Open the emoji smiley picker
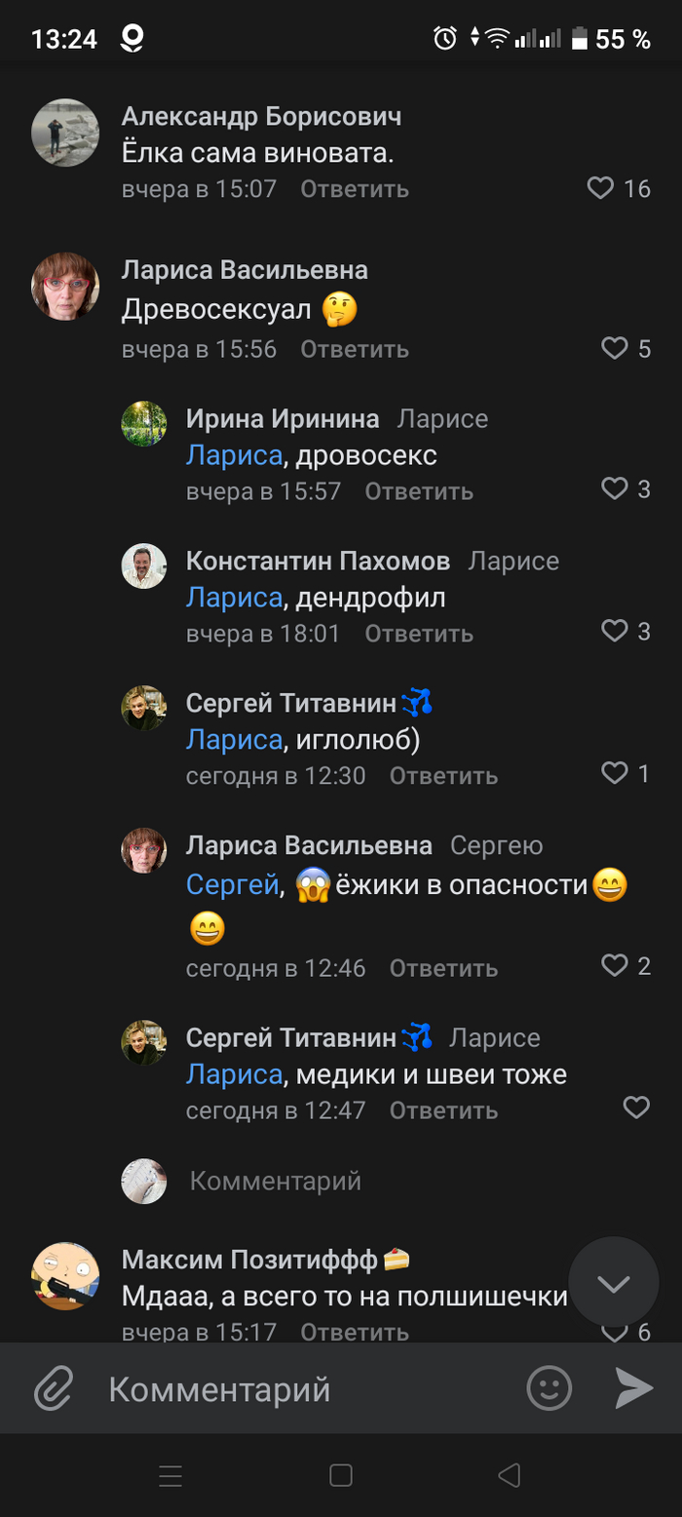682x1517 pixels. [549, 1388]
